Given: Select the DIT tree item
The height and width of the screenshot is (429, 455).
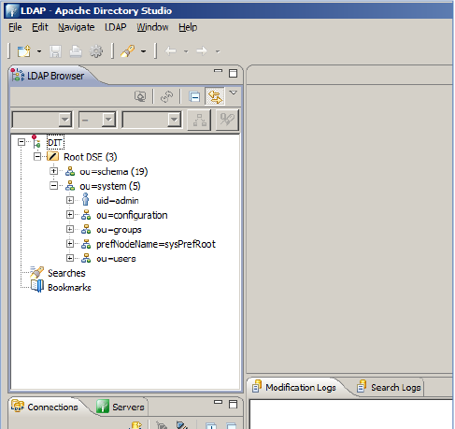Looking at the screenshot, I should (55, 143).
